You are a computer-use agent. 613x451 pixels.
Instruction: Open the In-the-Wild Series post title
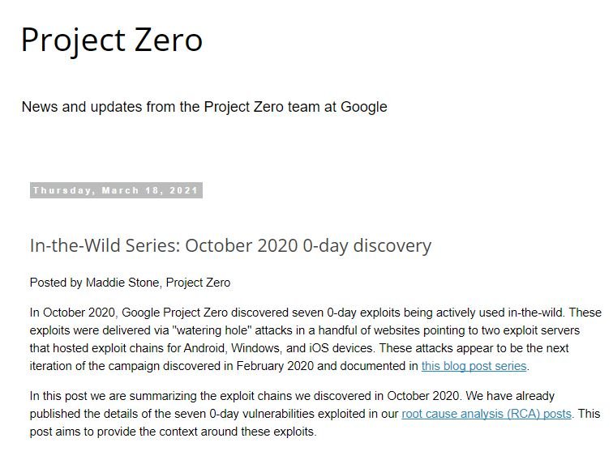pos(230,245)
